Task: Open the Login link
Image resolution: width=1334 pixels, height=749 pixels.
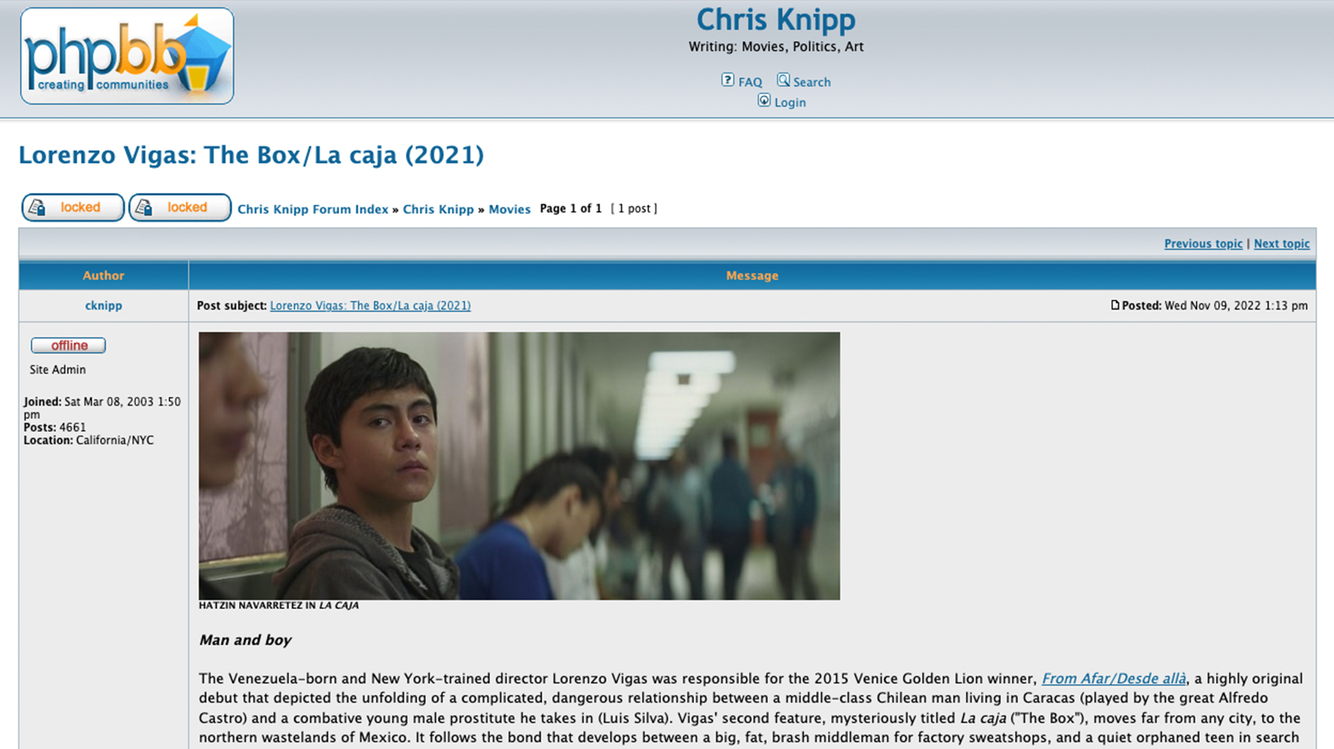Action: (790, 103)
